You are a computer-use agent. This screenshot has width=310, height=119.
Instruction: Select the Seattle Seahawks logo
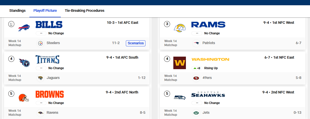(180, 97)
